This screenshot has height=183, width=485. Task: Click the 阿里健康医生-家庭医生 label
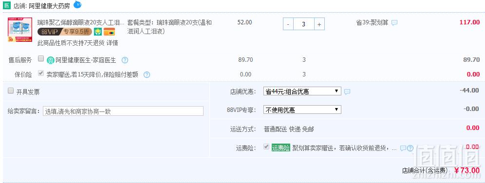coord(86,60)
